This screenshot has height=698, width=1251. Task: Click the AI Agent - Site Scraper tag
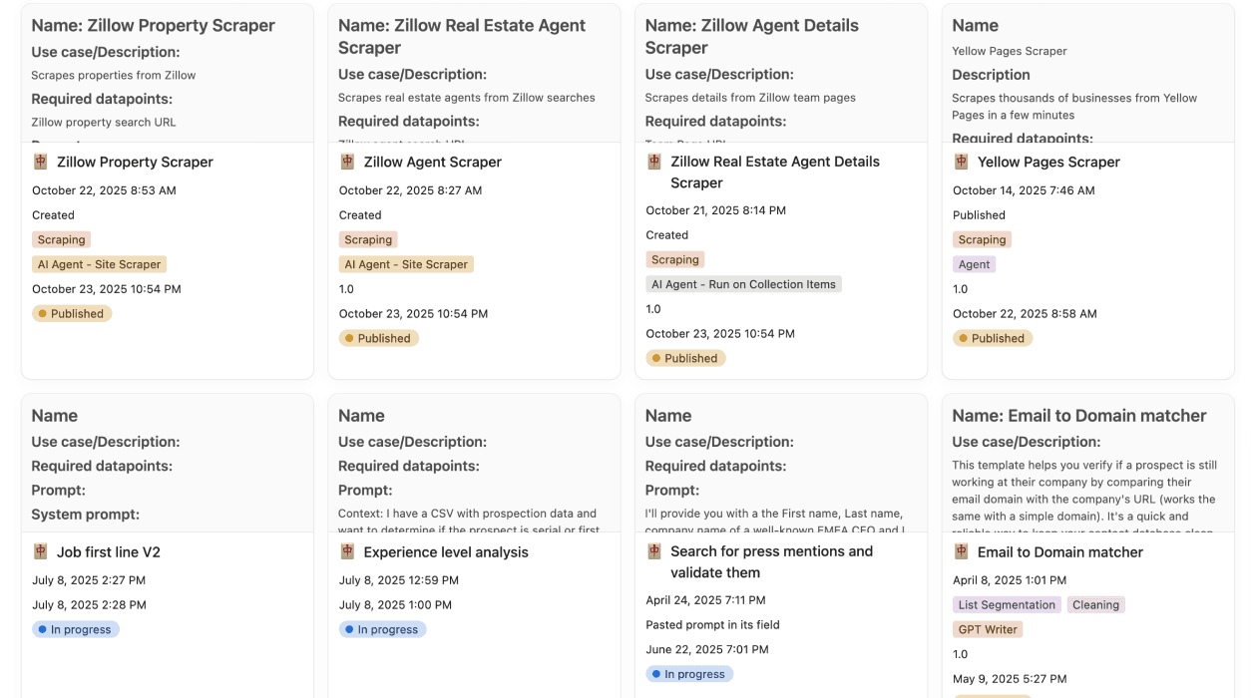99,264
